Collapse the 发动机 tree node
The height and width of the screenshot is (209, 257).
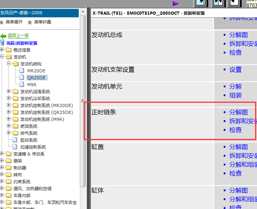[2, 57]
